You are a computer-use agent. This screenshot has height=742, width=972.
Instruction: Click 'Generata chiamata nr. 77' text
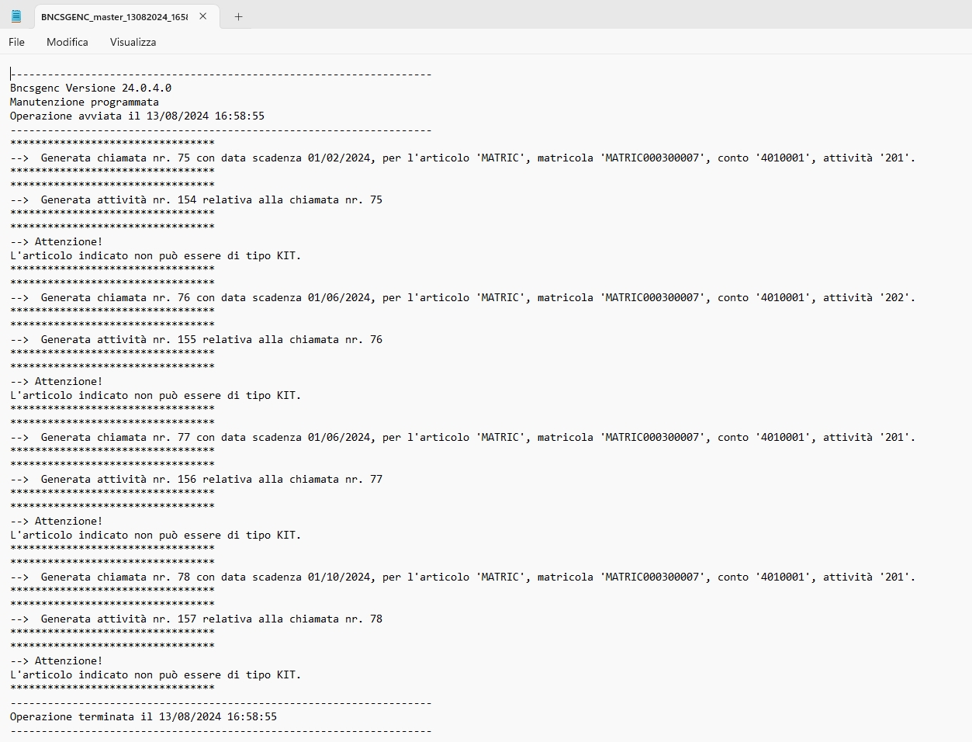(116, 437)
